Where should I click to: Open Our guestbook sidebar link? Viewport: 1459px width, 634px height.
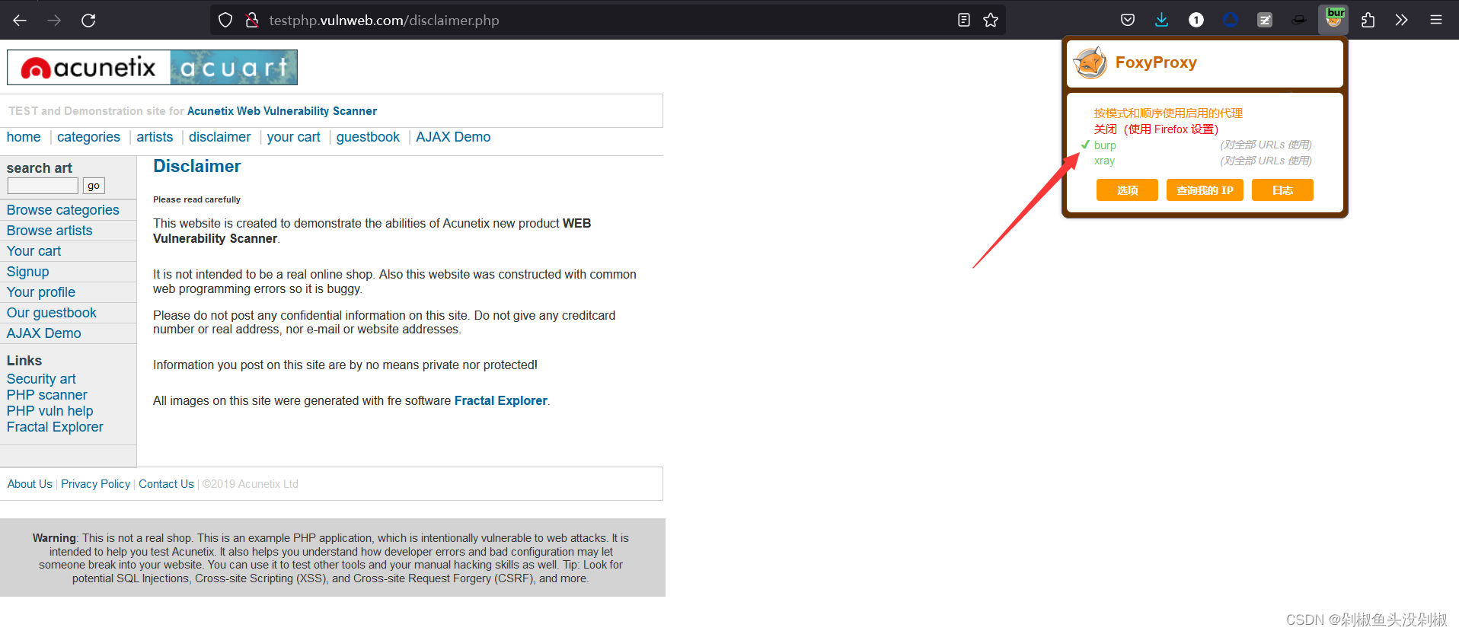(52, 313)
